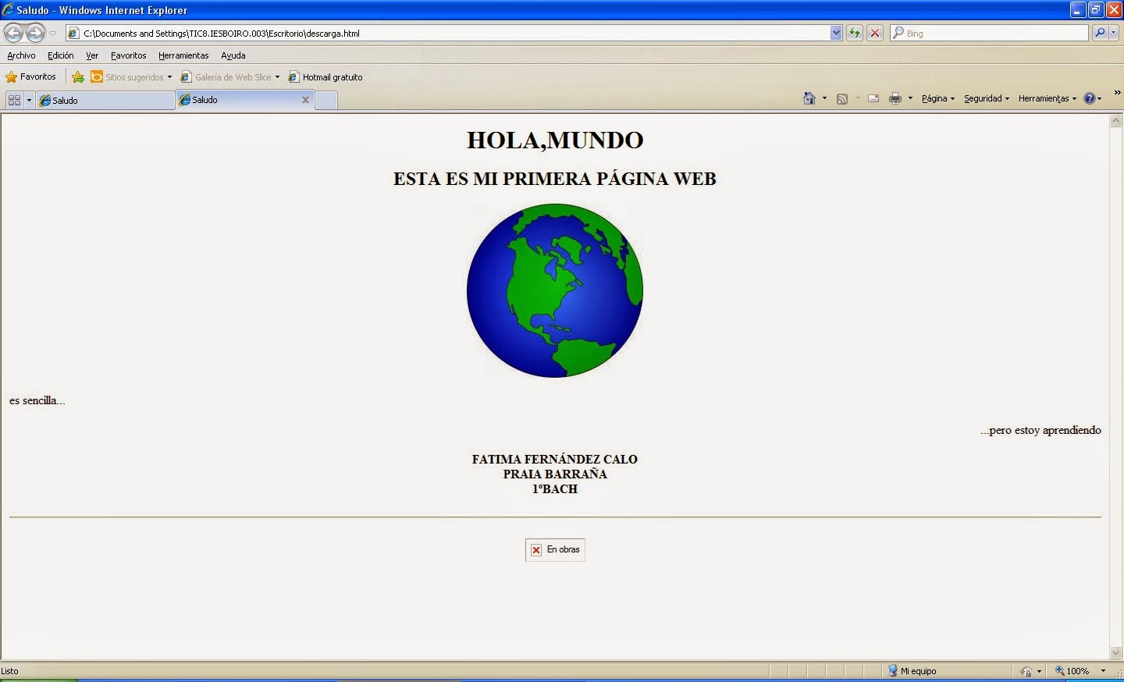Click Mi equipo security zone in status bar

coord(912,671)
